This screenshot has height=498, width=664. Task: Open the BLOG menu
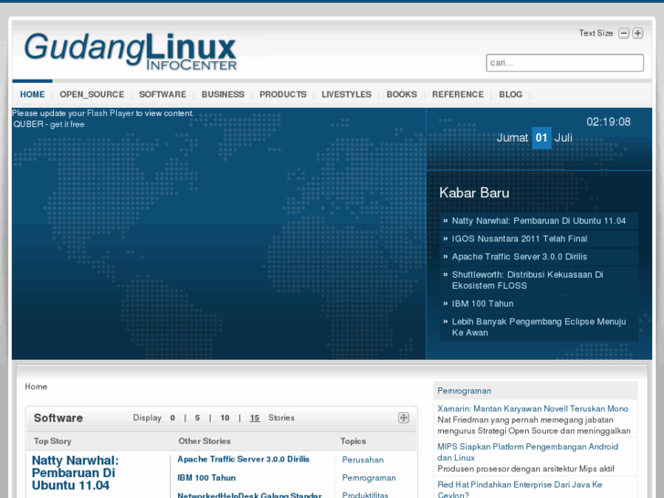(511, 94)
